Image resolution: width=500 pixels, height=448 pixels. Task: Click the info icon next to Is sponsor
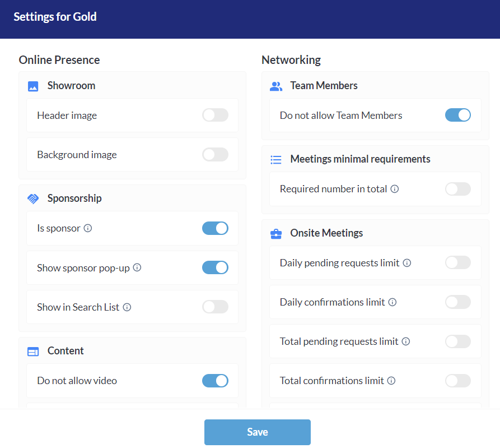click(88, 228)
